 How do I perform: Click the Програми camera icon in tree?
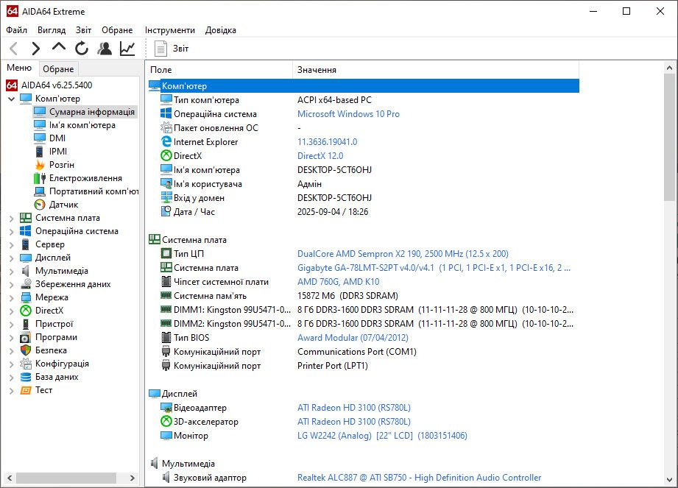pyautogui.click(x=26, y=337)
